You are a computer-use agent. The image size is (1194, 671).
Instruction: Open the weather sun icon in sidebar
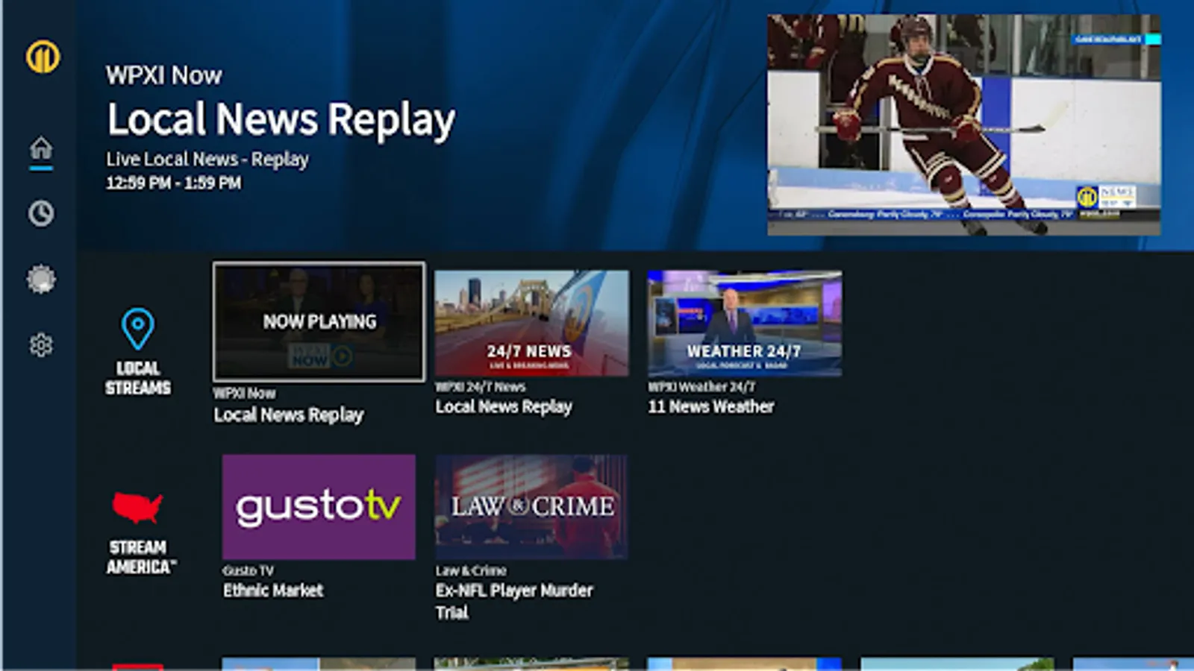41,279
